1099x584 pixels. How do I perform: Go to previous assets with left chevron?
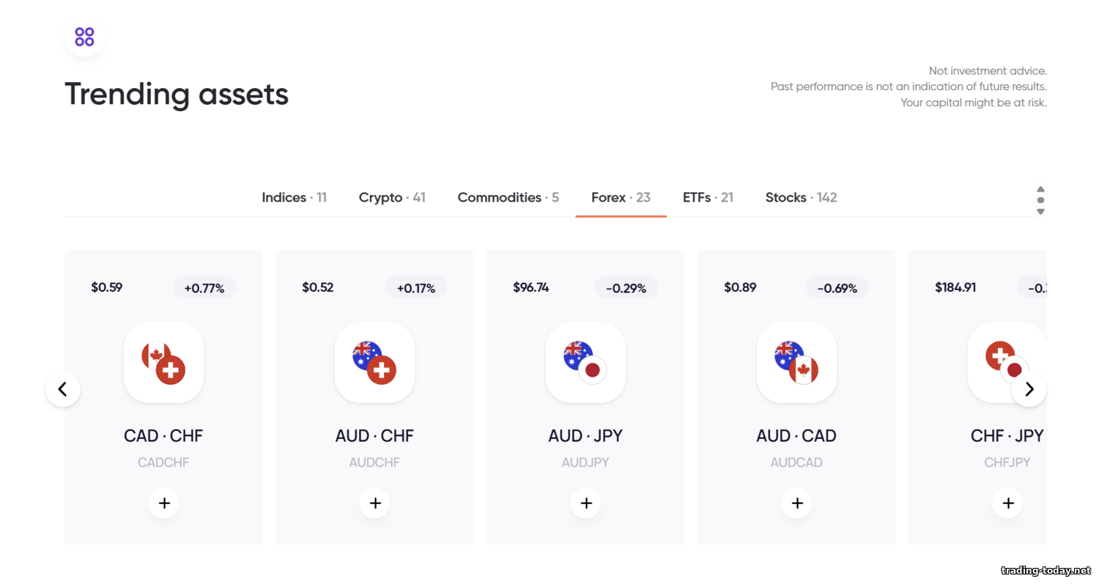[x=63, y=389]
